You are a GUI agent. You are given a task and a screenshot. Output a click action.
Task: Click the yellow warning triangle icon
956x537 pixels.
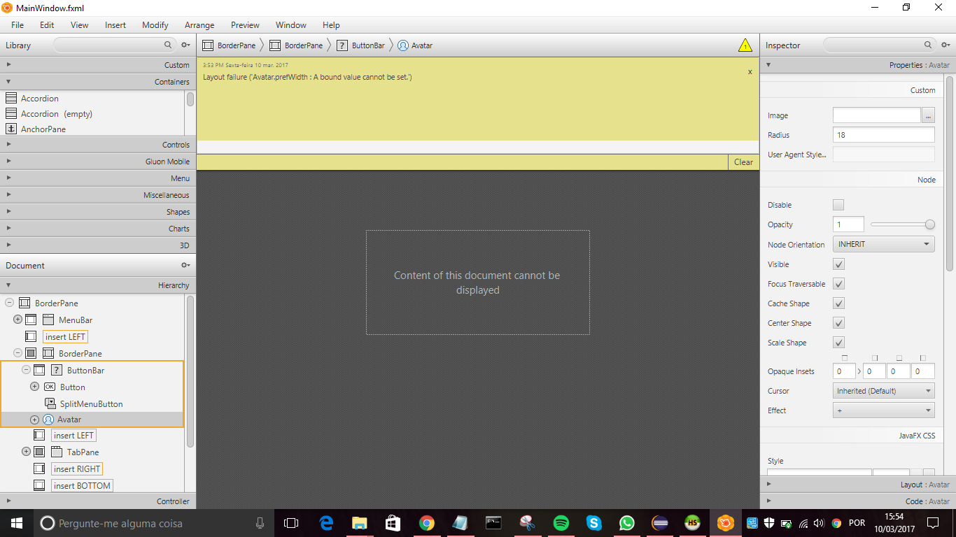click(x=745, y=45)
